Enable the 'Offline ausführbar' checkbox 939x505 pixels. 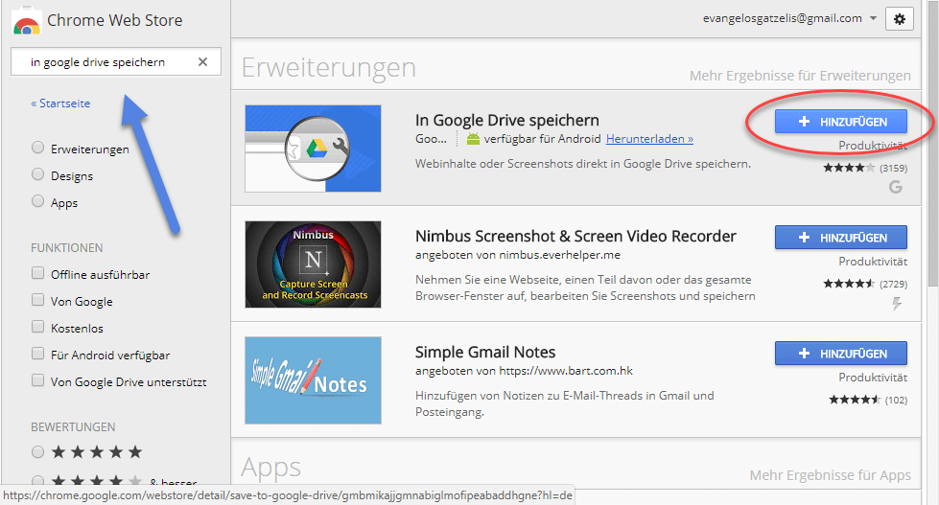coord(38,274)
